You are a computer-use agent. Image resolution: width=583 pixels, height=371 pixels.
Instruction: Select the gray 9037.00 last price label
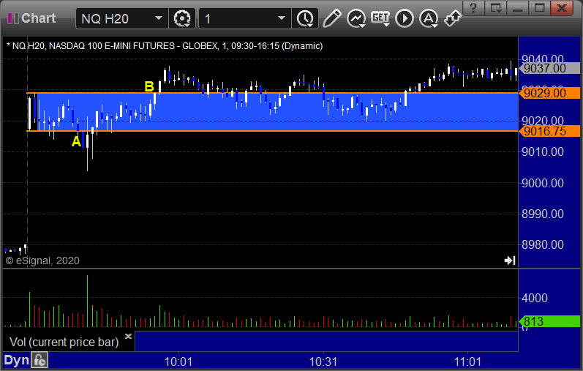tap(549, 68)
